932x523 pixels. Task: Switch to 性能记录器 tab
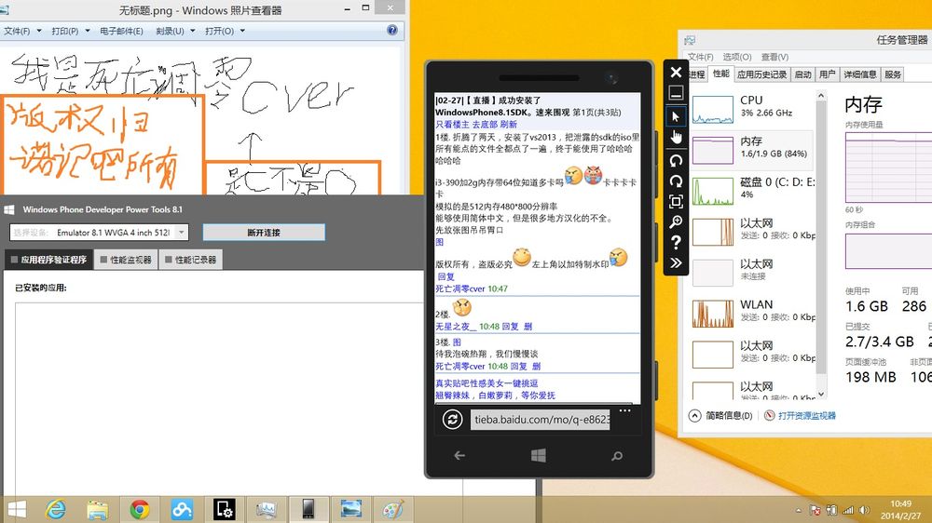click(191, 260)
